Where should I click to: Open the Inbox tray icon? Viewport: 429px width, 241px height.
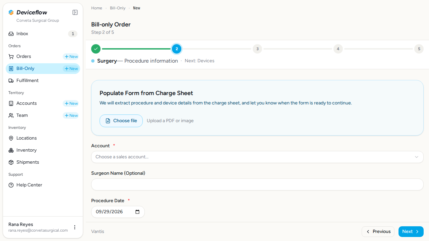tap(11, 34)
